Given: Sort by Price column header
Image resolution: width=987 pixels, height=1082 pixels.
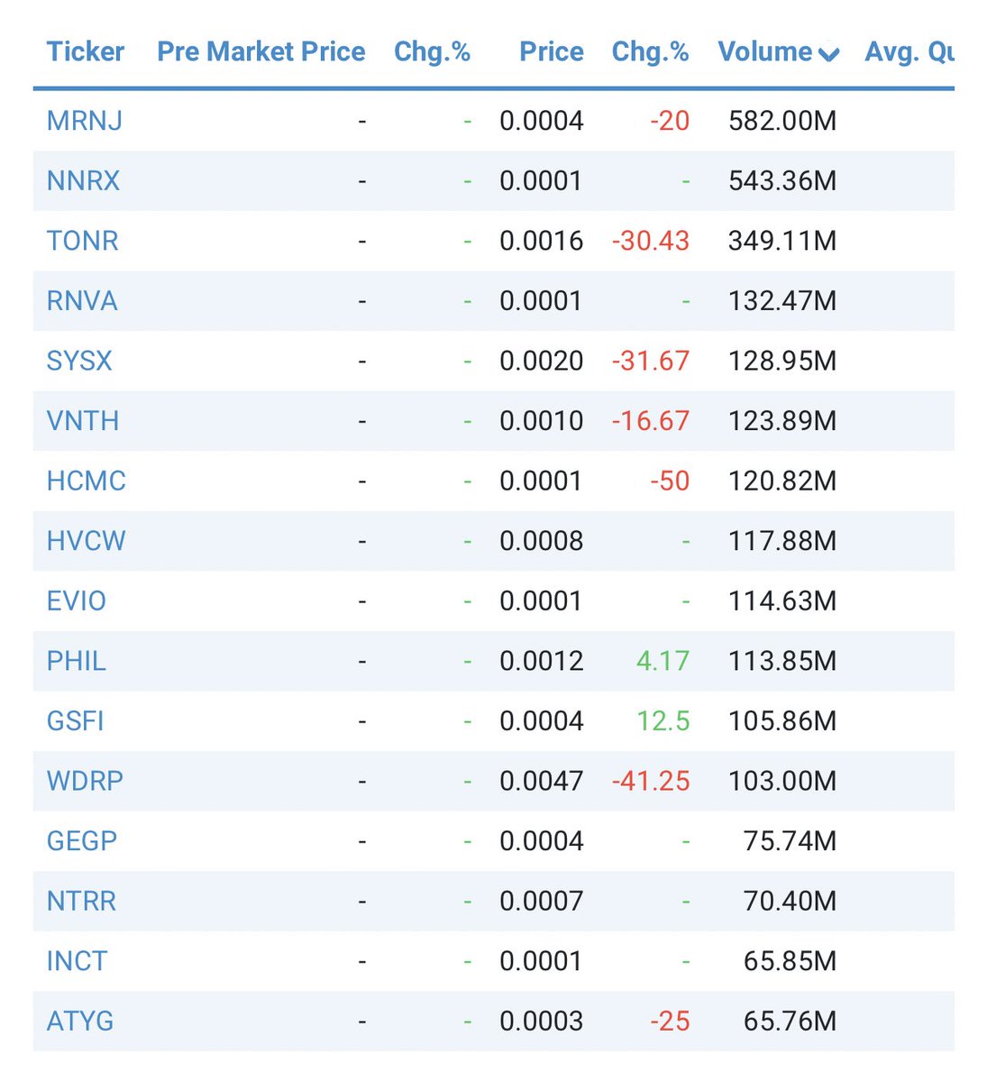Looking at the screenshot, I should [552, 51].
